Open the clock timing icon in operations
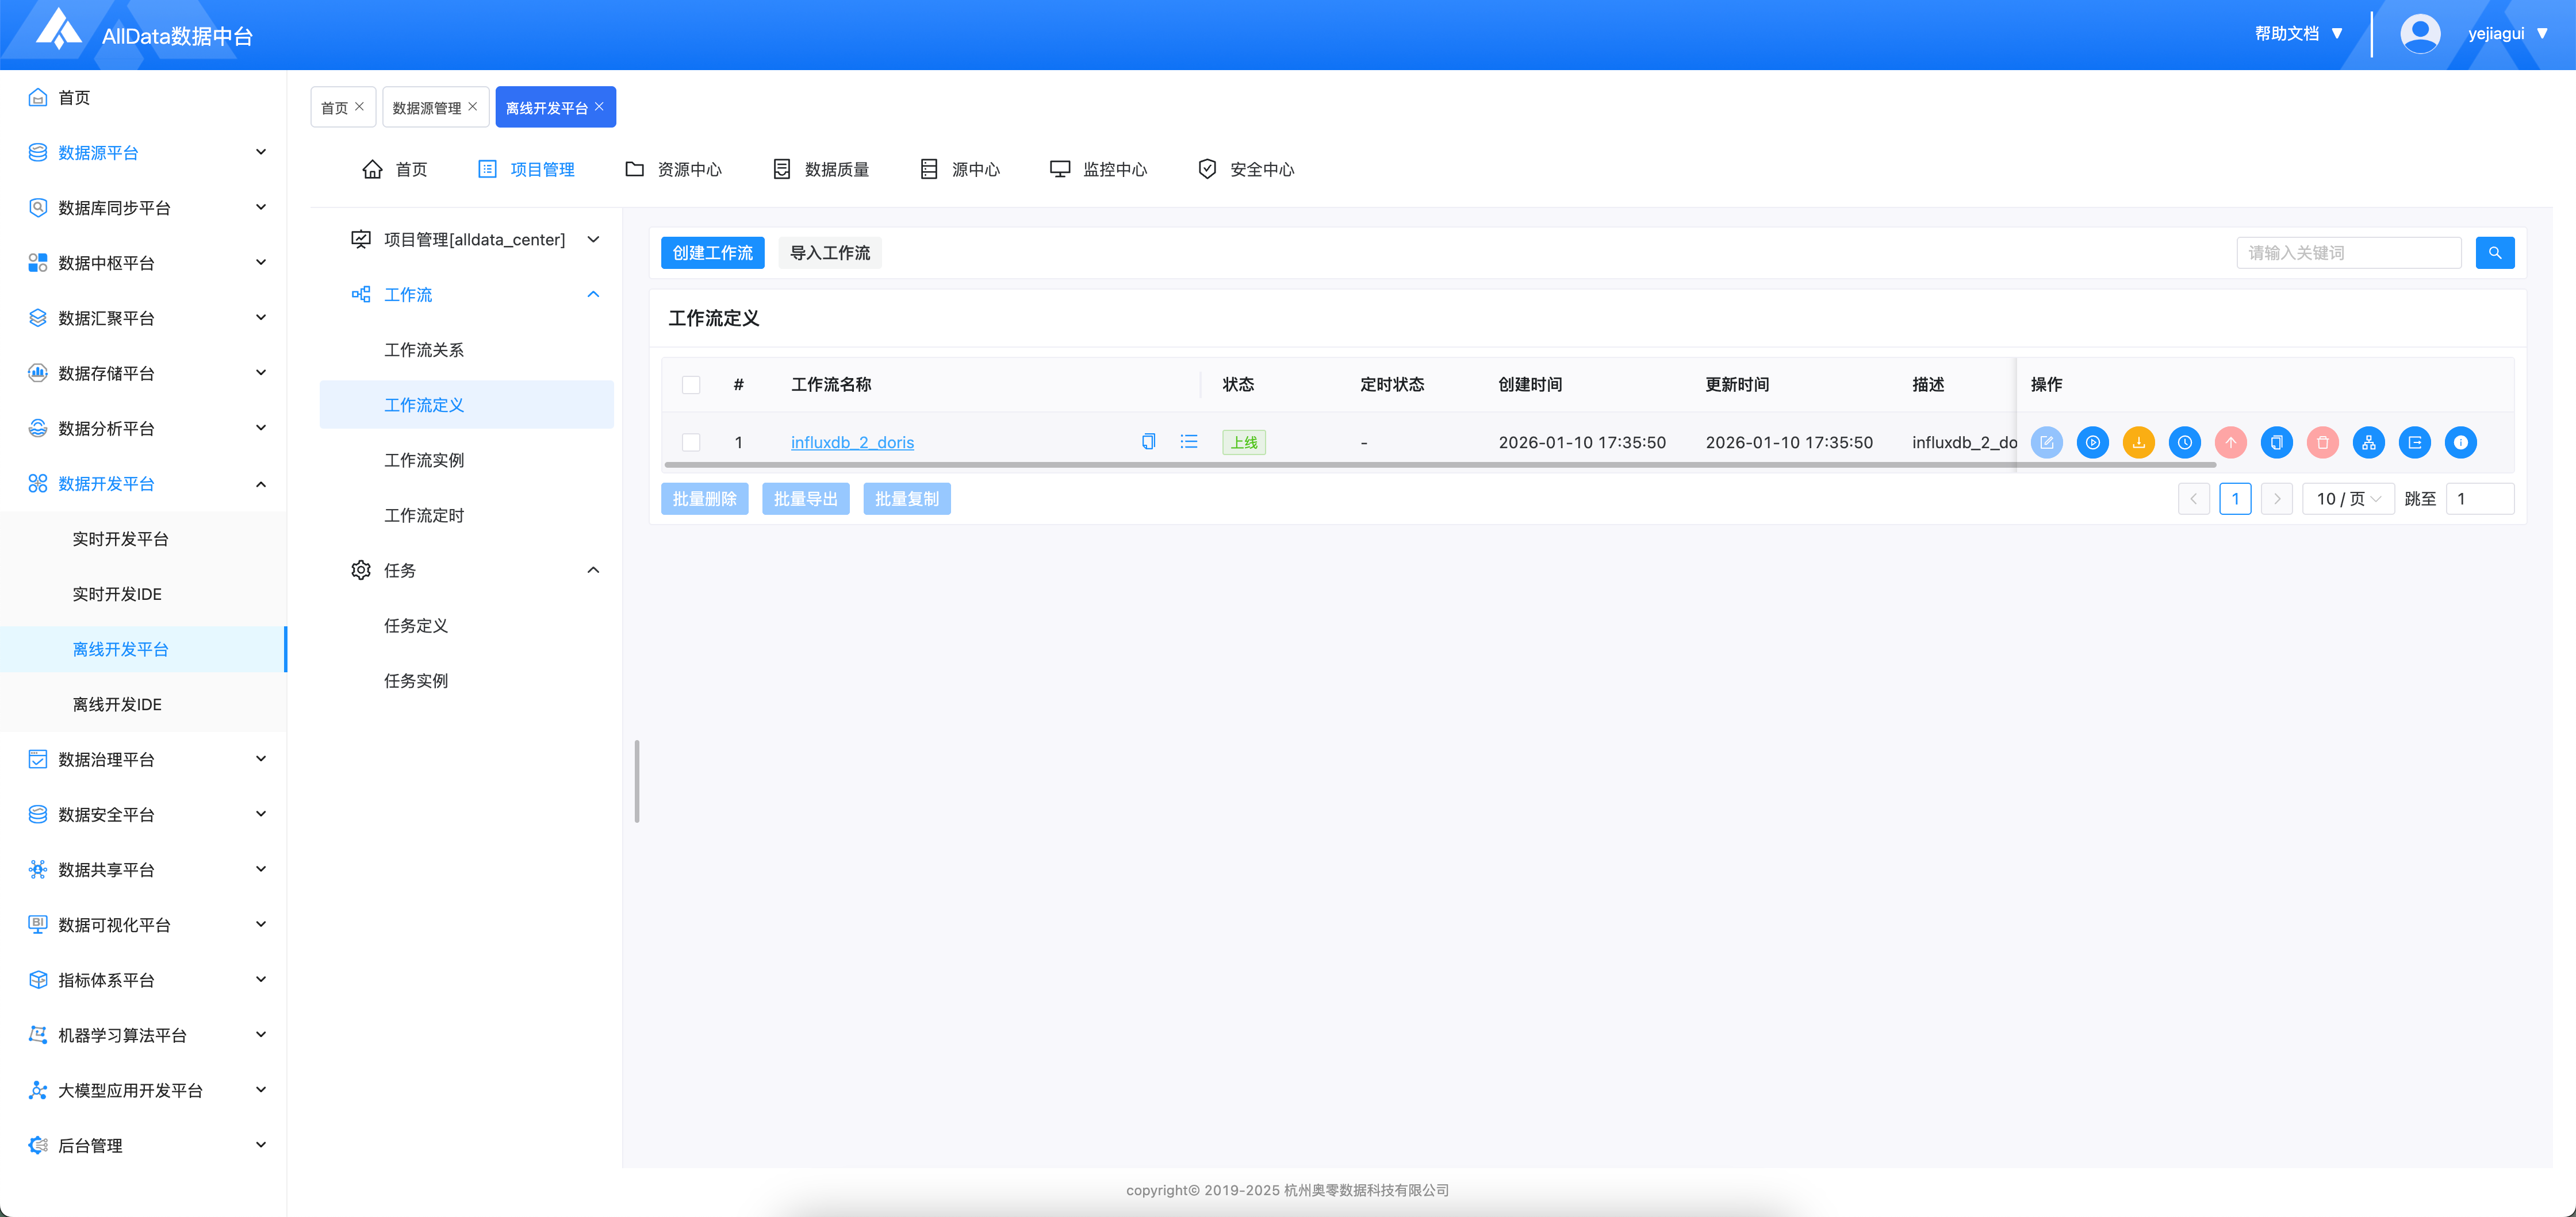Viewport: 2576px width, 1217px height. (2184, 442)
